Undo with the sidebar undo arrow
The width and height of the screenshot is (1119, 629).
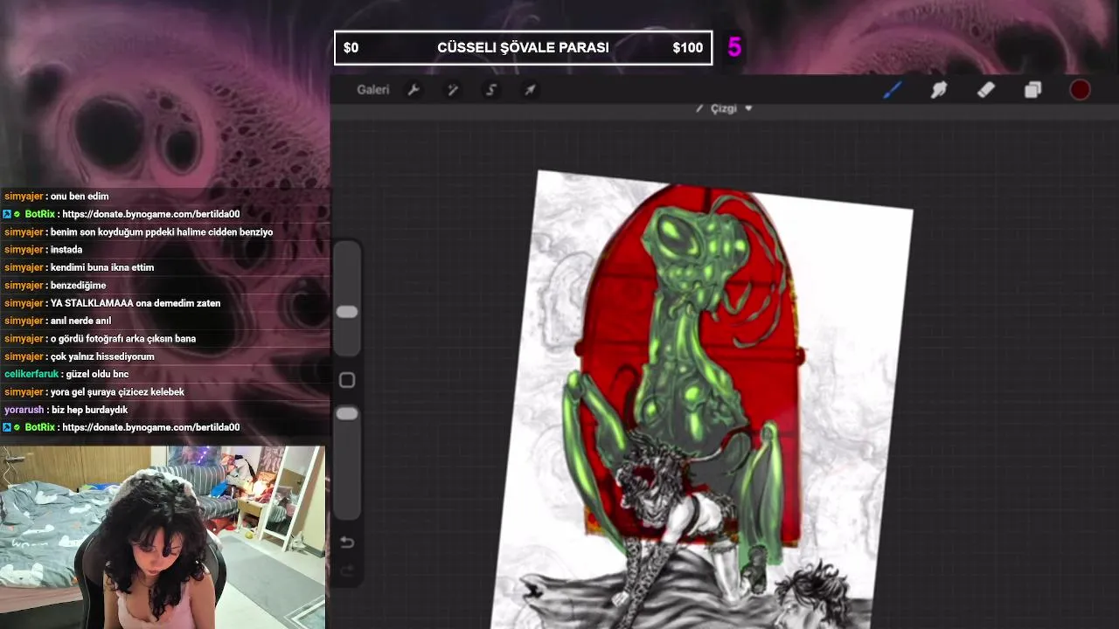(x=347, y=543)
